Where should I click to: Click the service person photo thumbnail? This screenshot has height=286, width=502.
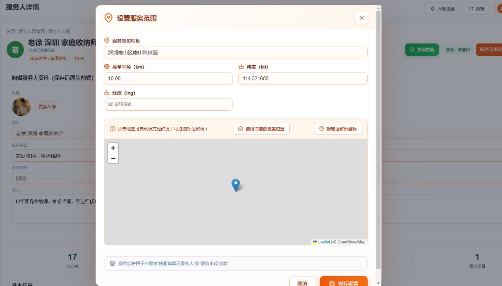click(21, 107)
